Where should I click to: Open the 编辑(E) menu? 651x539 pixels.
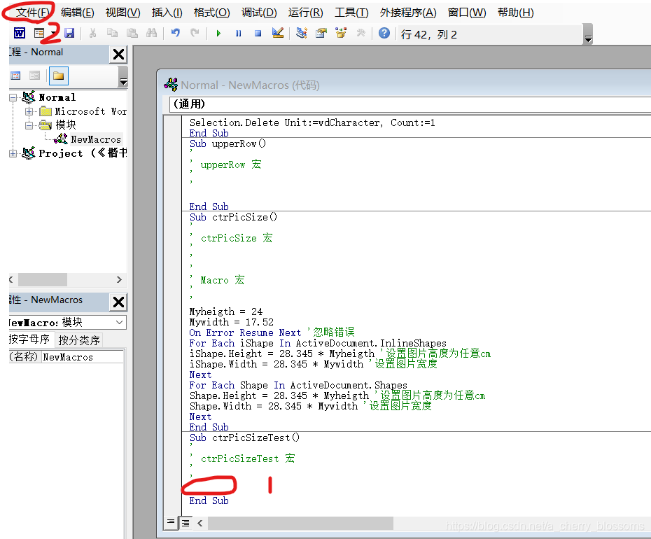[x=78, y=13]
